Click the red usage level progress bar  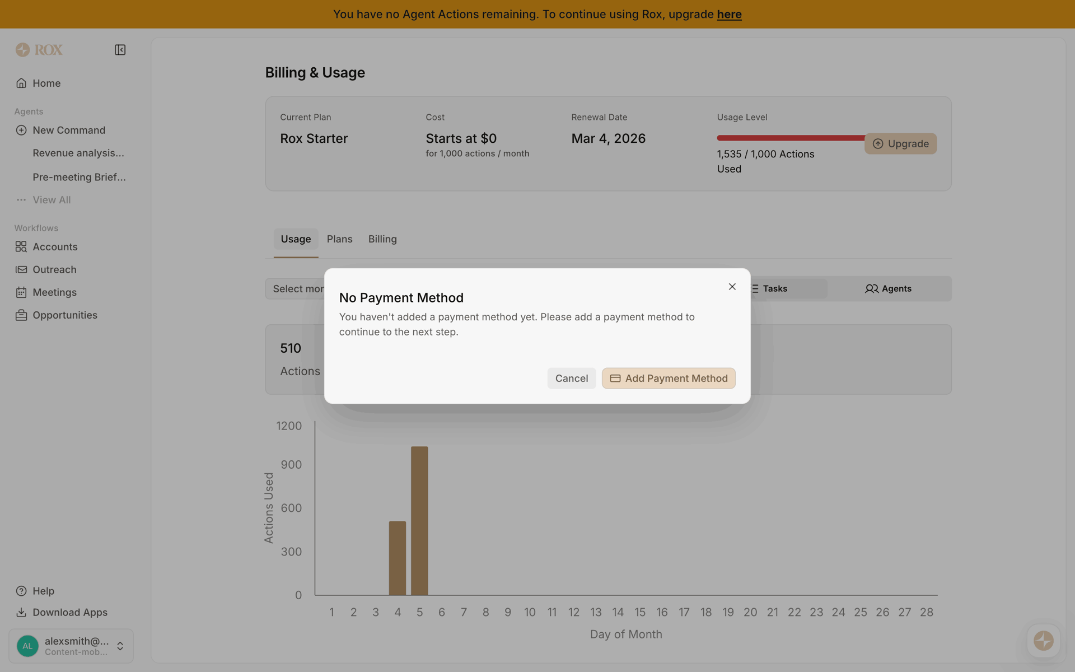[791, 138]
